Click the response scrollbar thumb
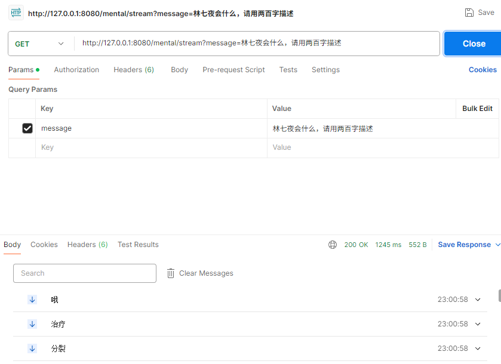The width and height of the screenshot is (501, 364). coord(499,295)
